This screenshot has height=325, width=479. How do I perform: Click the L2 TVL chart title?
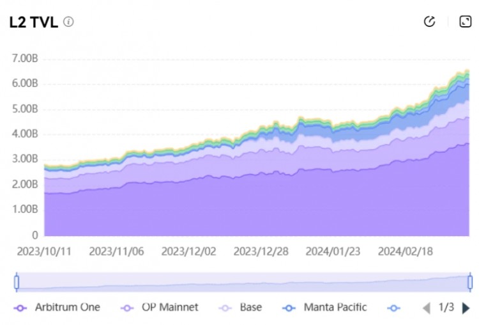[x=33, y=22]
